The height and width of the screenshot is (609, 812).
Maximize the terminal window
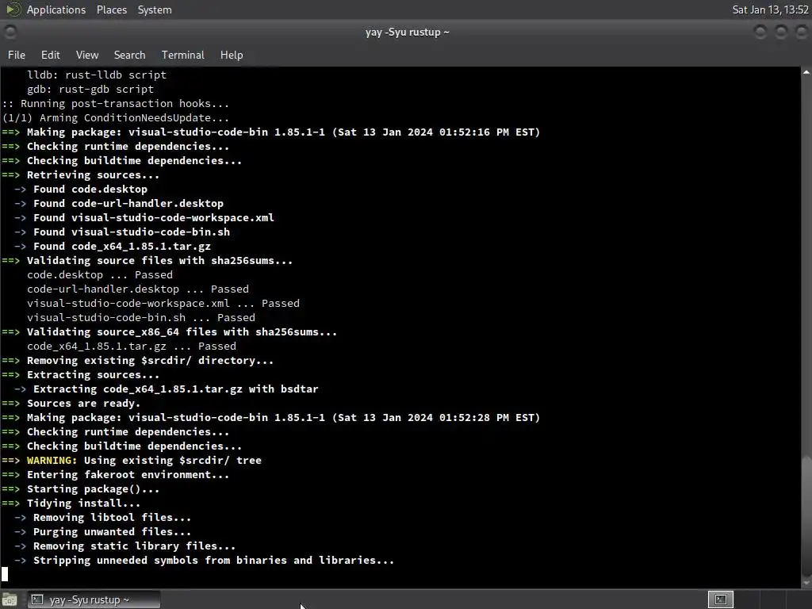[x=781, y=32]
